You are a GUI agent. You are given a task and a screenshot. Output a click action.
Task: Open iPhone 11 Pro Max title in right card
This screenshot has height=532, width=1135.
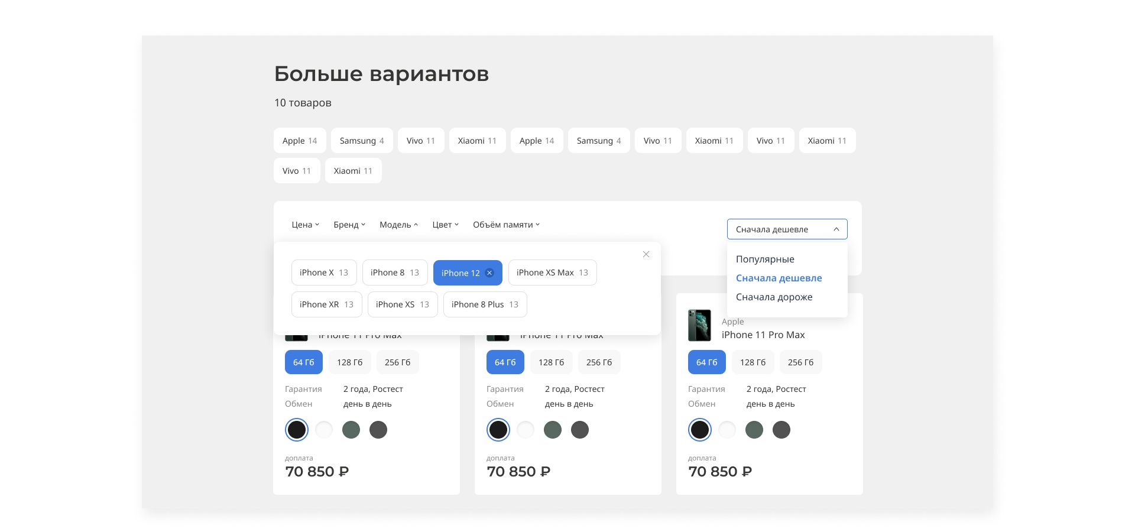763,335
